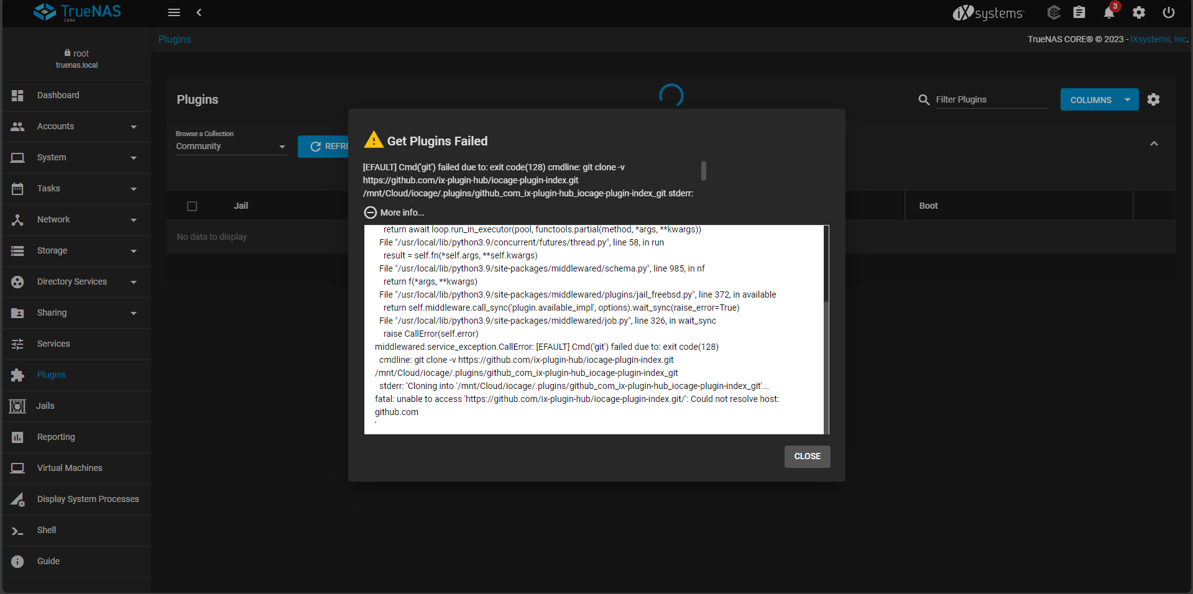
Task: Open alerts bell with 3 notifications
Action: coord(1109,12)
